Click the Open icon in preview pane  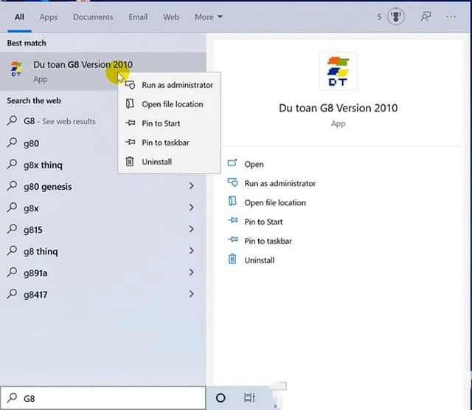(232, 163)
